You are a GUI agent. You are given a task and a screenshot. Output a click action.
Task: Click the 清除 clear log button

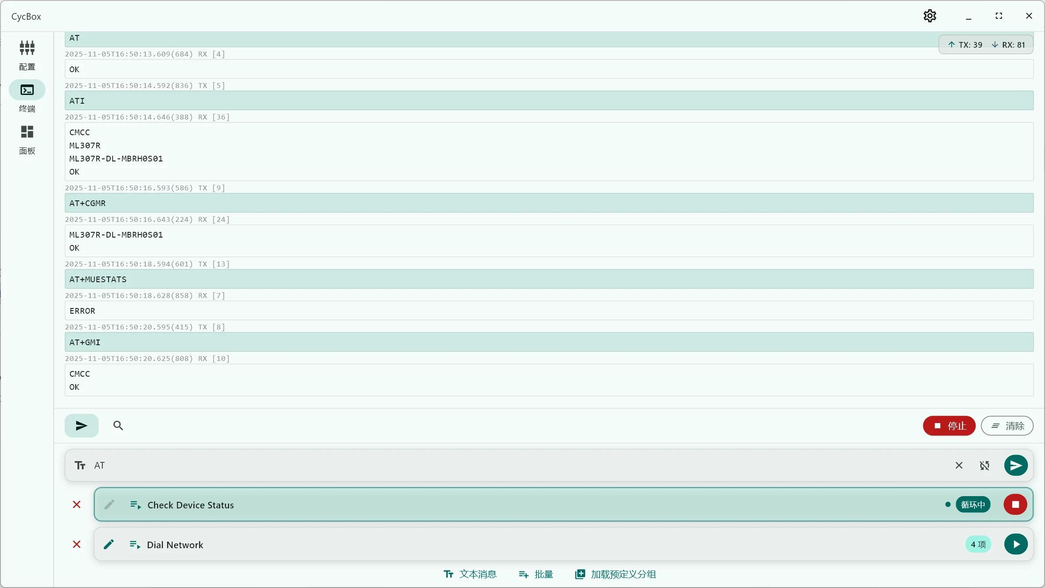(x=1007, y=426)
